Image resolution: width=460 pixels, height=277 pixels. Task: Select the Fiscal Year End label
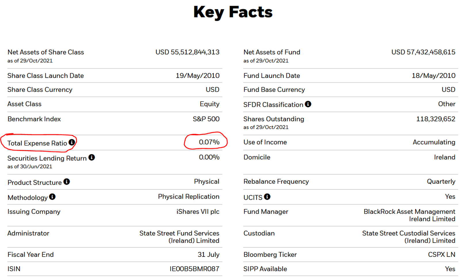click(30, 255)
